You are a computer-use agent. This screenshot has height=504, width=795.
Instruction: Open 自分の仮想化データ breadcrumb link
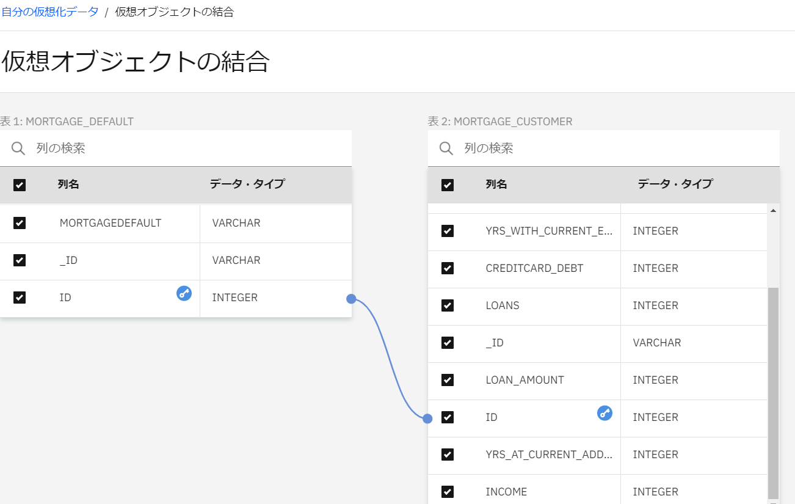(x=50, y=12)
